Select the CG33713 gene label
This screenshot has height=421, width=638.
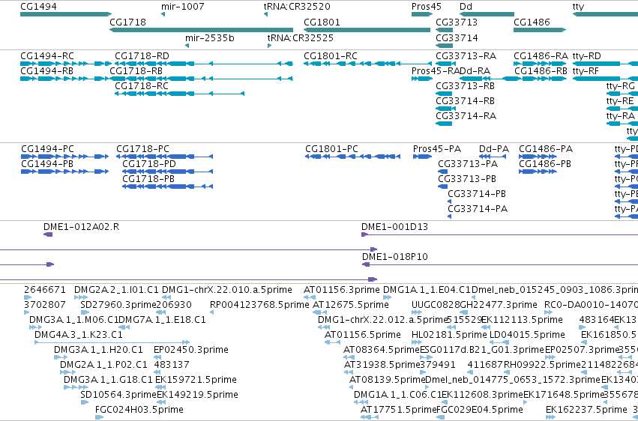(x=457, y=22)
